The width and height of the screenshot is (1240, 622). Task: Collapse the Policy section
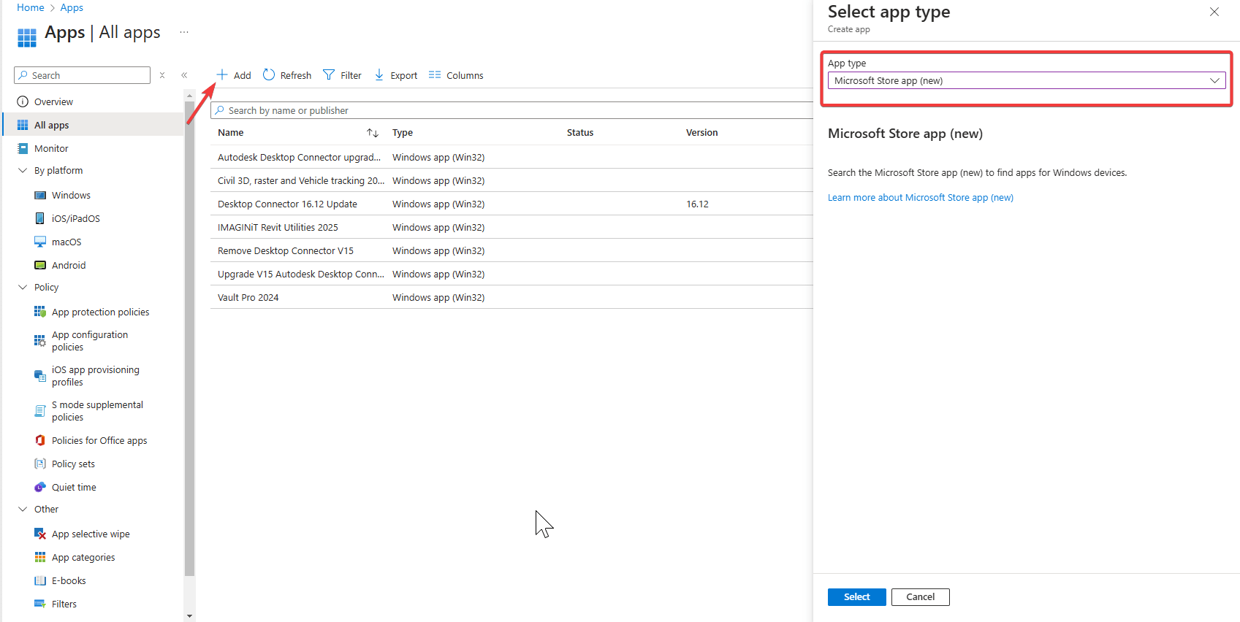(x=23, y=287)
